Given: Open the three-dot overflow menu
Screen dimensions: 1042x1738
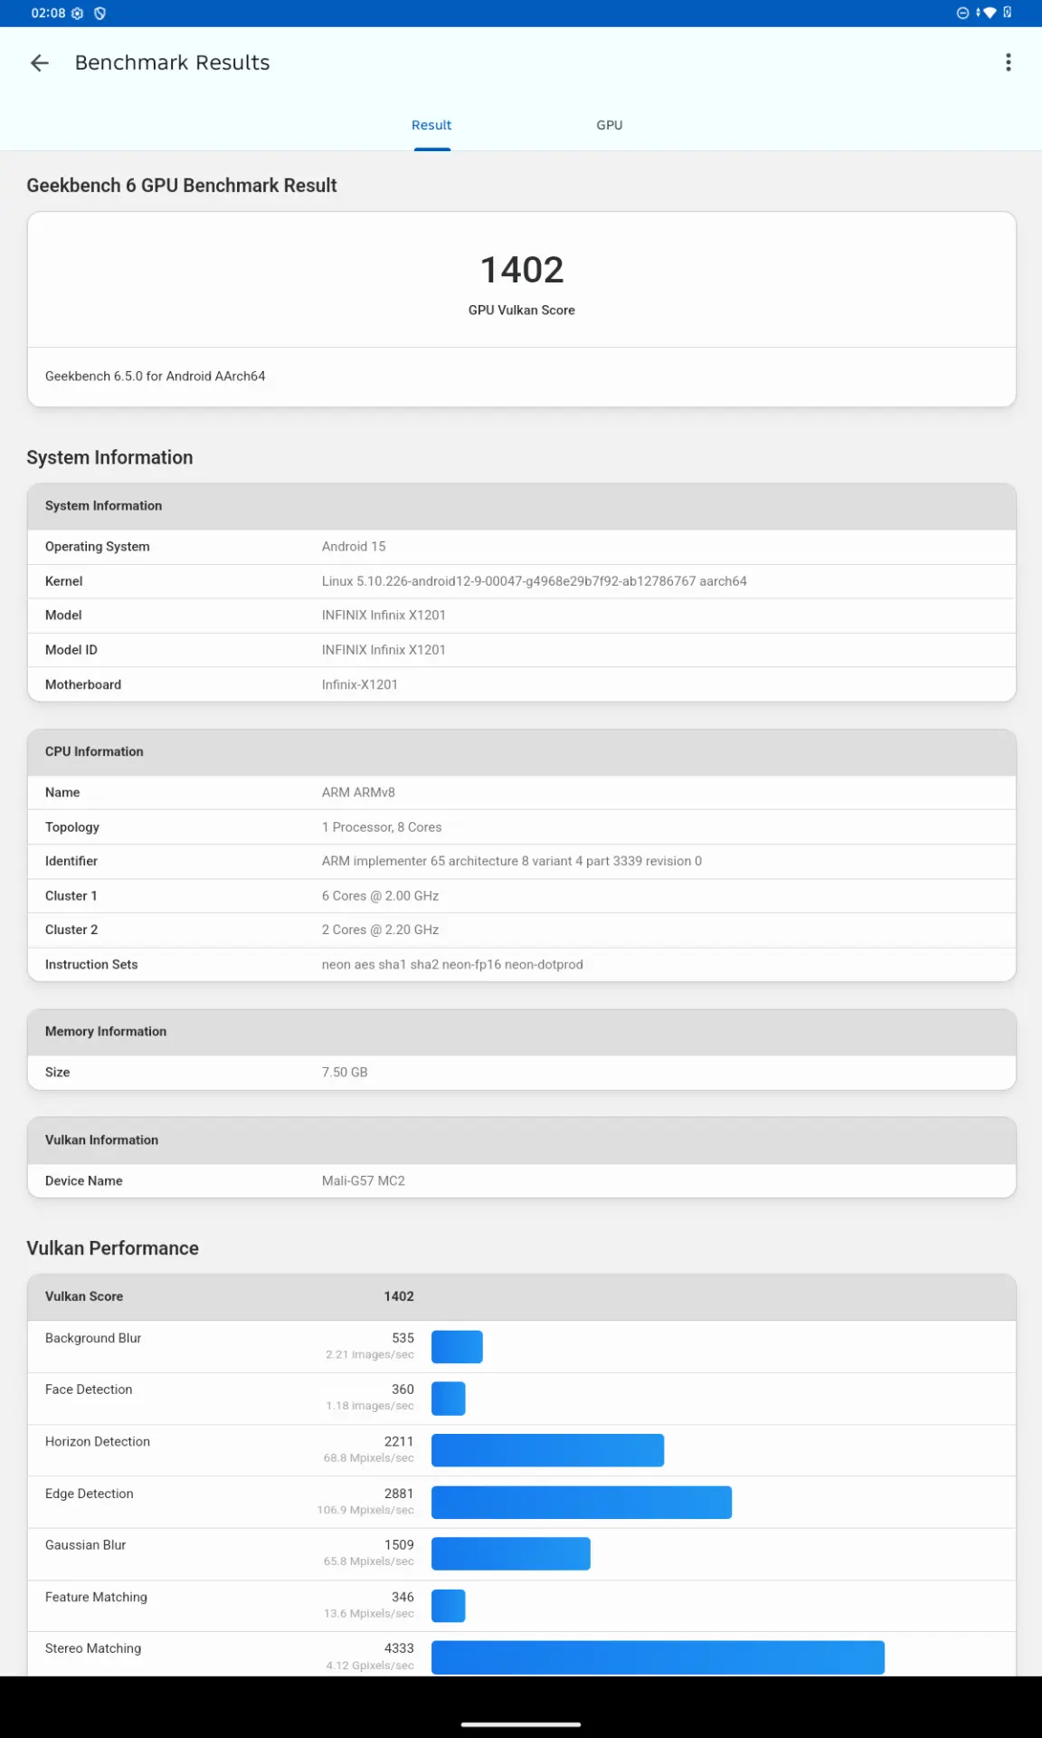Looking at the screenshot, I should click(1008, 62).
